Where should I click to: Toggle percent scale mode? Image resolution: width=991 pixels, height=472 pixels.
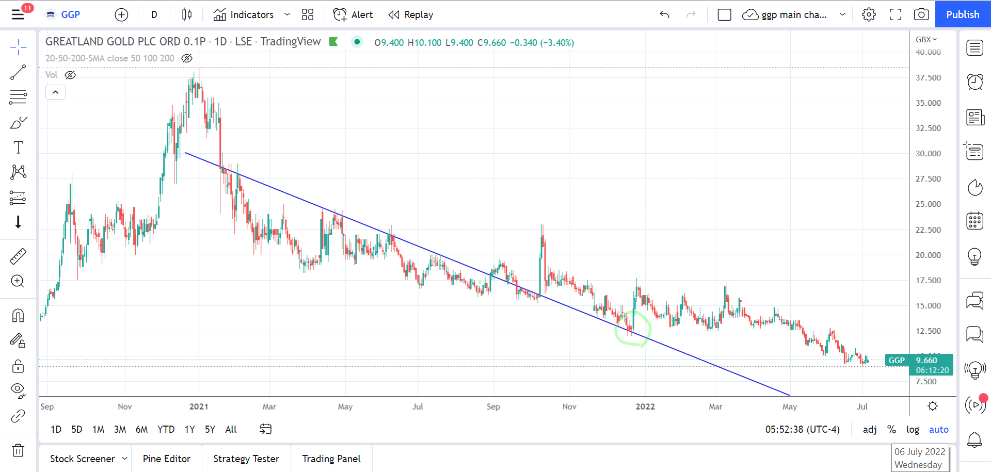(891, 429)
